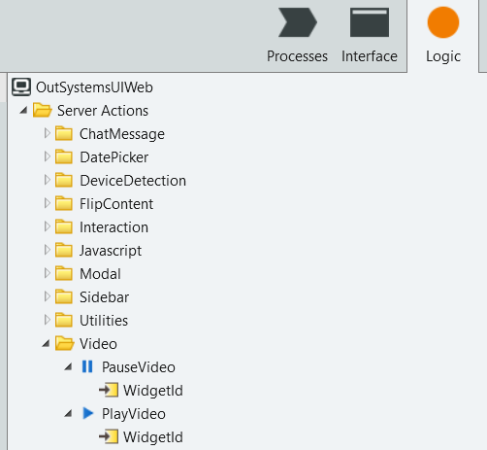Viewport: 487px width, 450px height.
Task: Collapse the Server Actions tree node
Action: tap(23, 110)
